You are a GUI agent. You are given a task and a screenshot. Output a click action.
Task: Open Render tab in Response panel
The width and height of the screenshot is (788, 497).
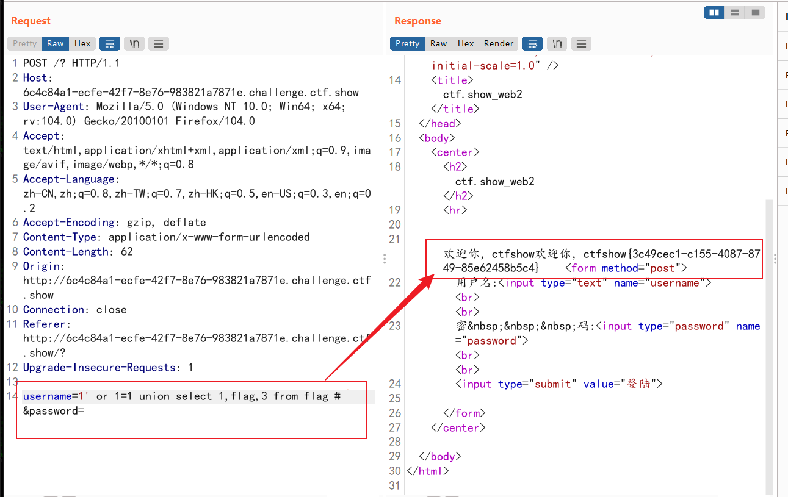499,43
